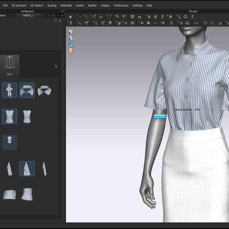Toggle show garment display icon in viewport
Image resolution: width=229 pixels, height=229 pixels.
tap(71, 31)
